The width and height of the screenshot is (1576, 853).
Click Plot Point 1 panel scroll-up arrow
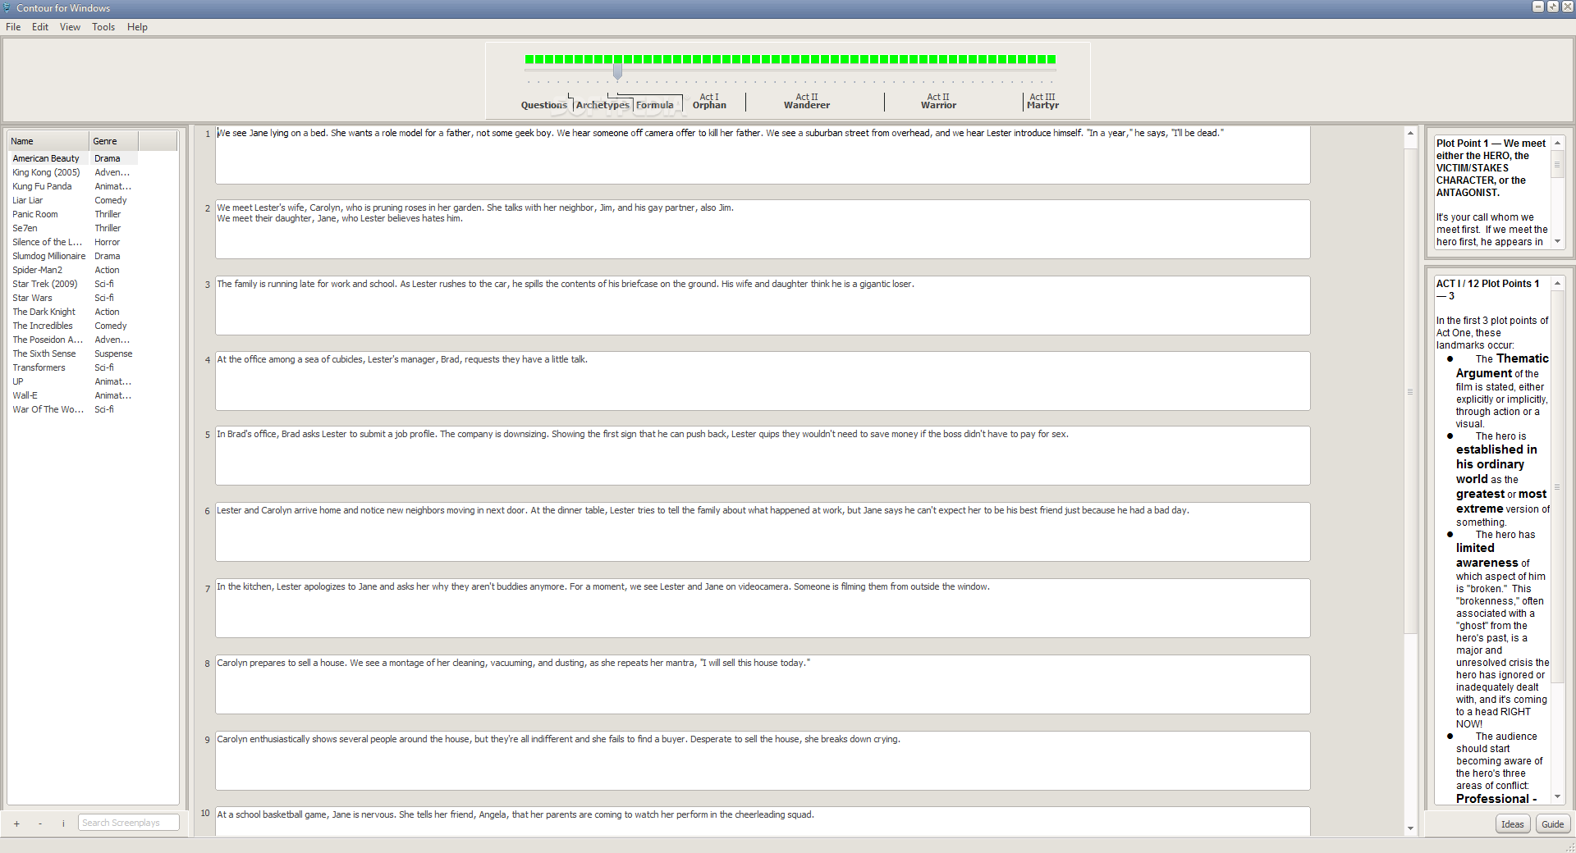tap(1557, 143)
